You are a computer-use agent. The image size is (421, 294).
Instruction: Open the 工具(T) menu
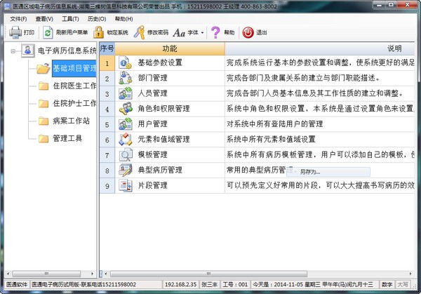71,19
